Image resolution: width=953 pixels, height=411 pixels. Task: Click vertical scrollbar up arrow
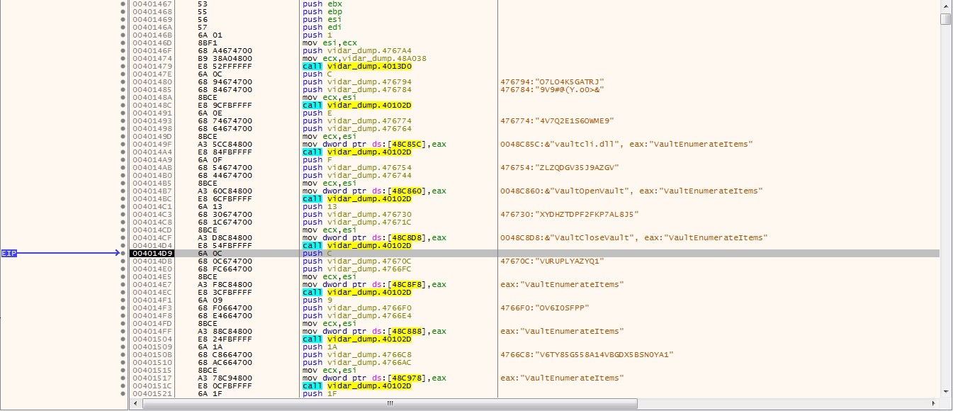946,6
